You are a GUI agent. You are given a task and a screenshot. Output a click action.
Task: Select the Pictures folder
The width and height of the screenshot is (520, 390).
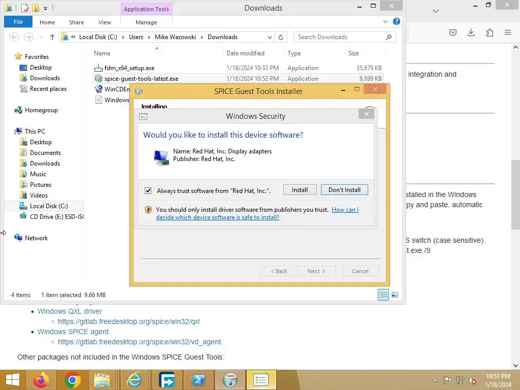(x=41, y=185)
